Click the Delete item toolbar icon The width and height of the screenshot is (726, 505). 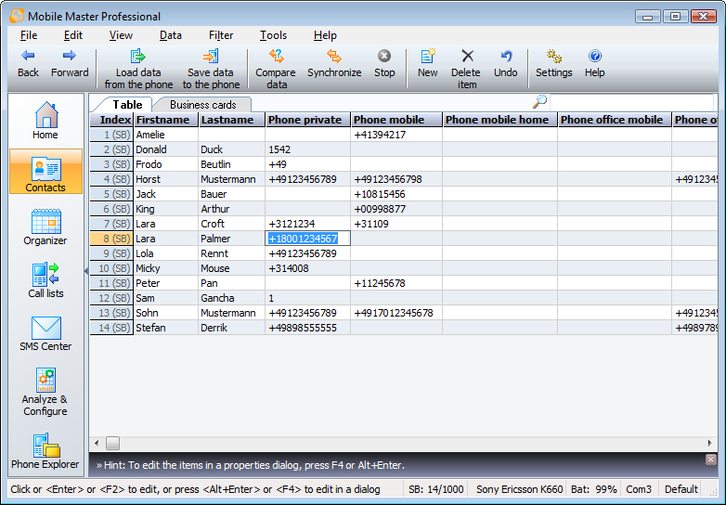point(466,58)
